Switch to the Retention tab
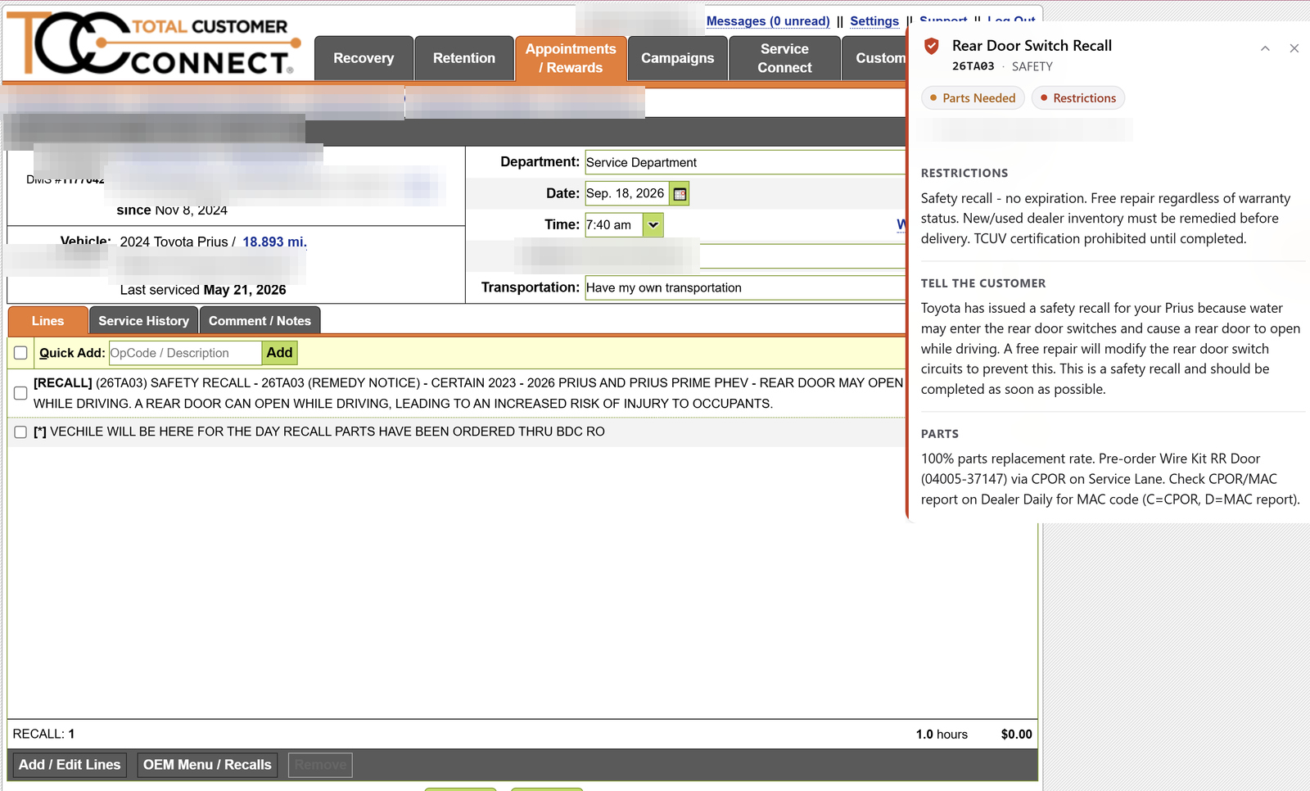Screen dimensions: 1310x791 click(464, 58)
